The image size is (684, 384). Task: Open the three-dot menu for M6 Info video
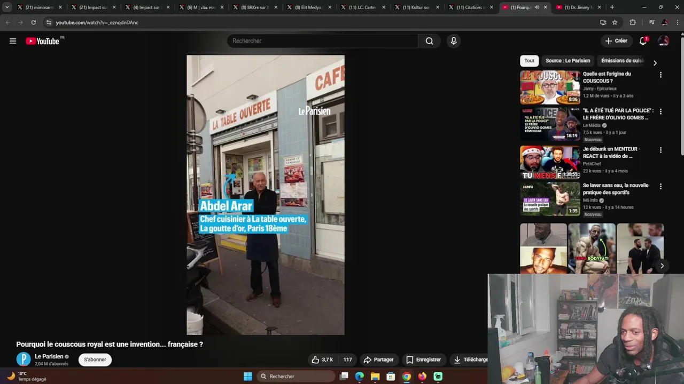pyautogui.click(x=660, y=187)
